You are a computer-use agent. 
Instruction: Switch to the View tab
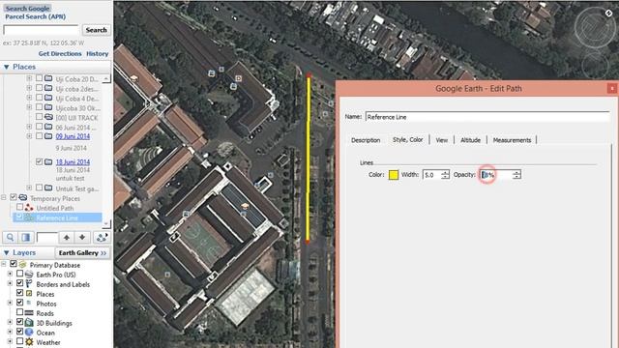click(x=441, y=140)
